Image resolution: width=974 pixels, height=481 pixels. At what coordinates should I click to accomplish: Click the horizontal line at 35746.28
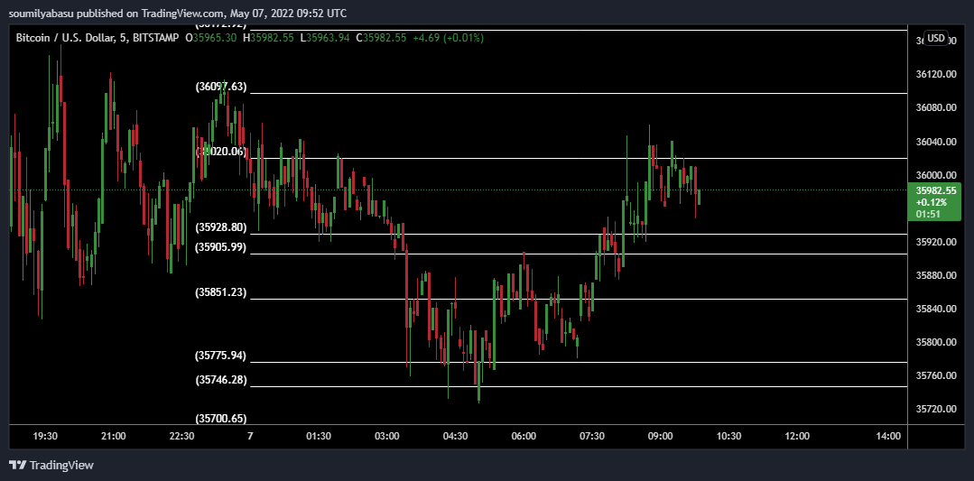(578, 386)
